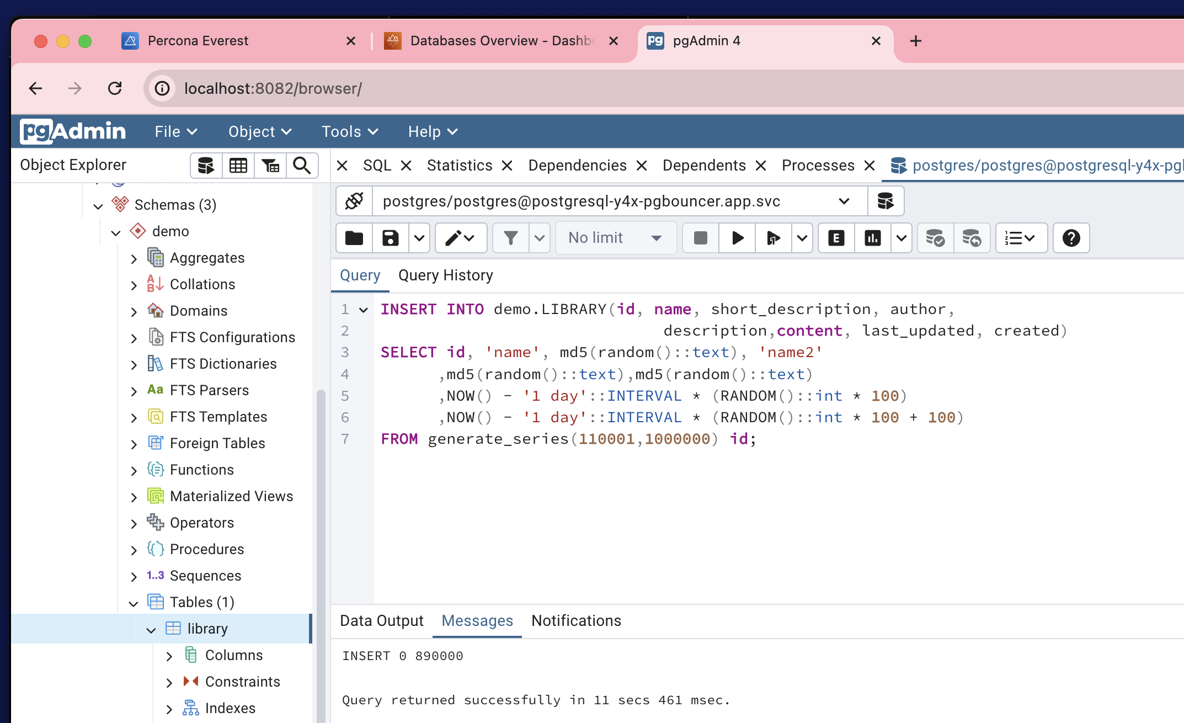
Task: Expand the Functions tree node
Action: coord(134,471)
